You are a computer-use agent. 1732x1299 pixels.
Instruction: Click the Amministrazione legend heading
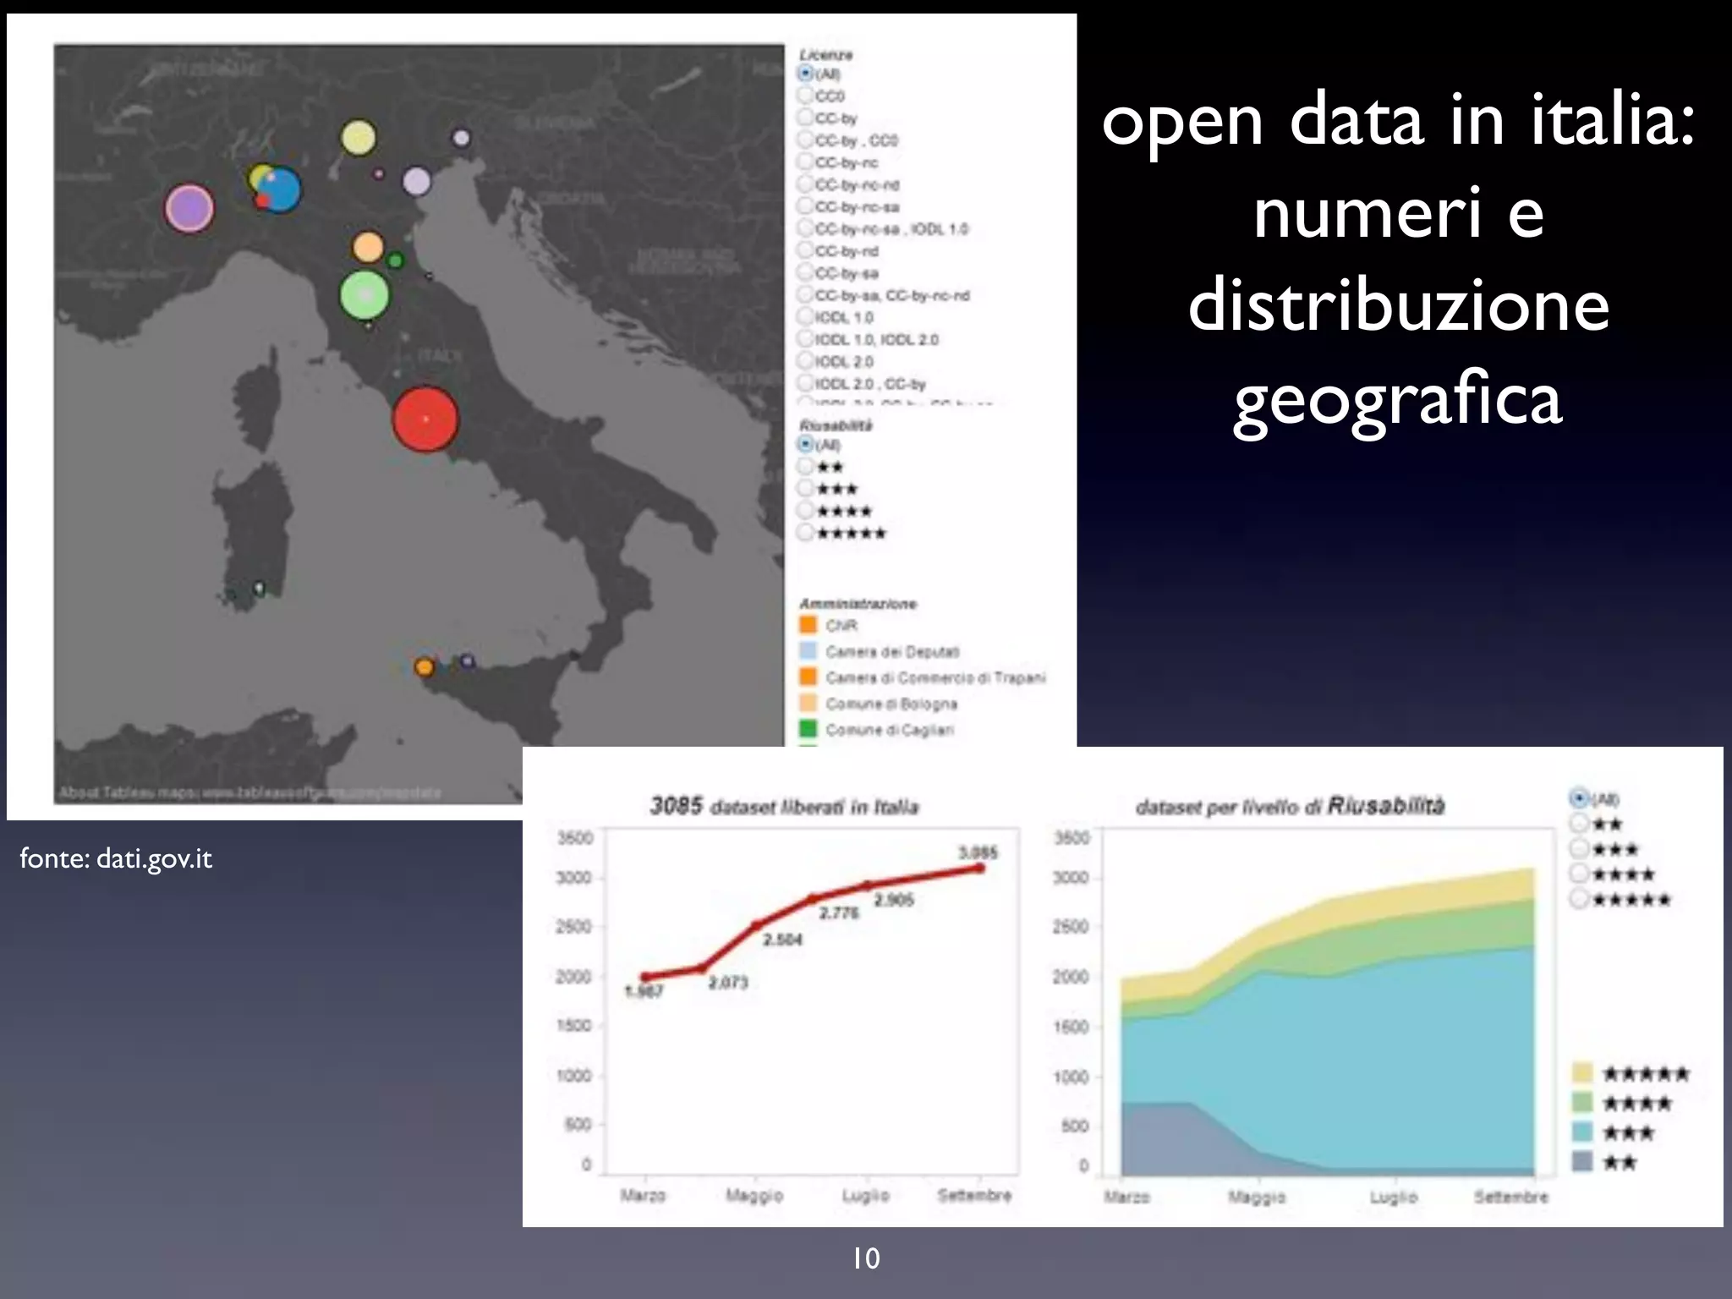(x=858, y=603)
